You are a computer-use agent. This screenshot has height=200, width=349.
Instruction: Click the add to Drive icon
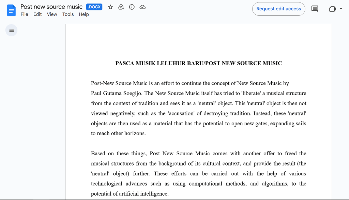(121, 7)
